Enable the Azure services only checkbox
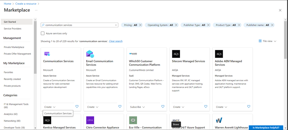This screenshot has height=130, width=288. (x=43, y=33)
